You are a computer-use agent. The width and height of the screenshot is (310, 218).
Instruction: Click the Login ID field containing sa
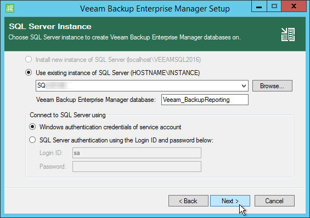click(x=137, y=153)
